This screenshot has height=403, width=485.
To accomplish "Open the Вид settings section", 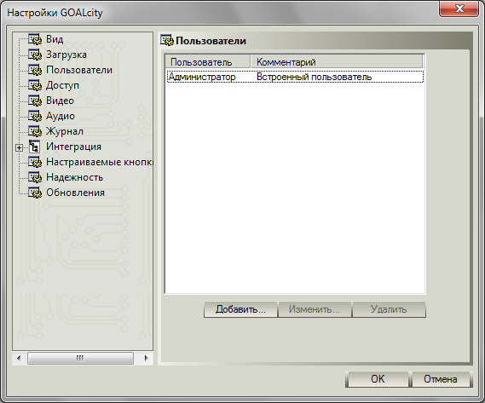I will tap(55, 39).
